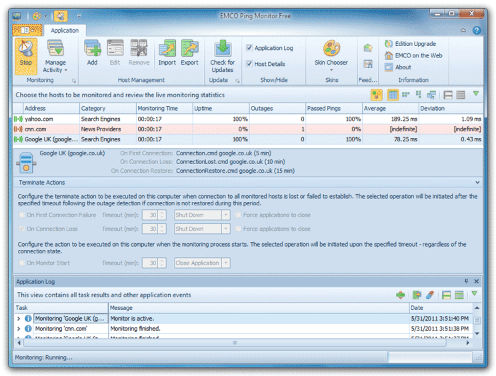Screen dimensions: 496x376
Task: Click the monitor icon in quick access toolbar
Action: click(17, 15)
